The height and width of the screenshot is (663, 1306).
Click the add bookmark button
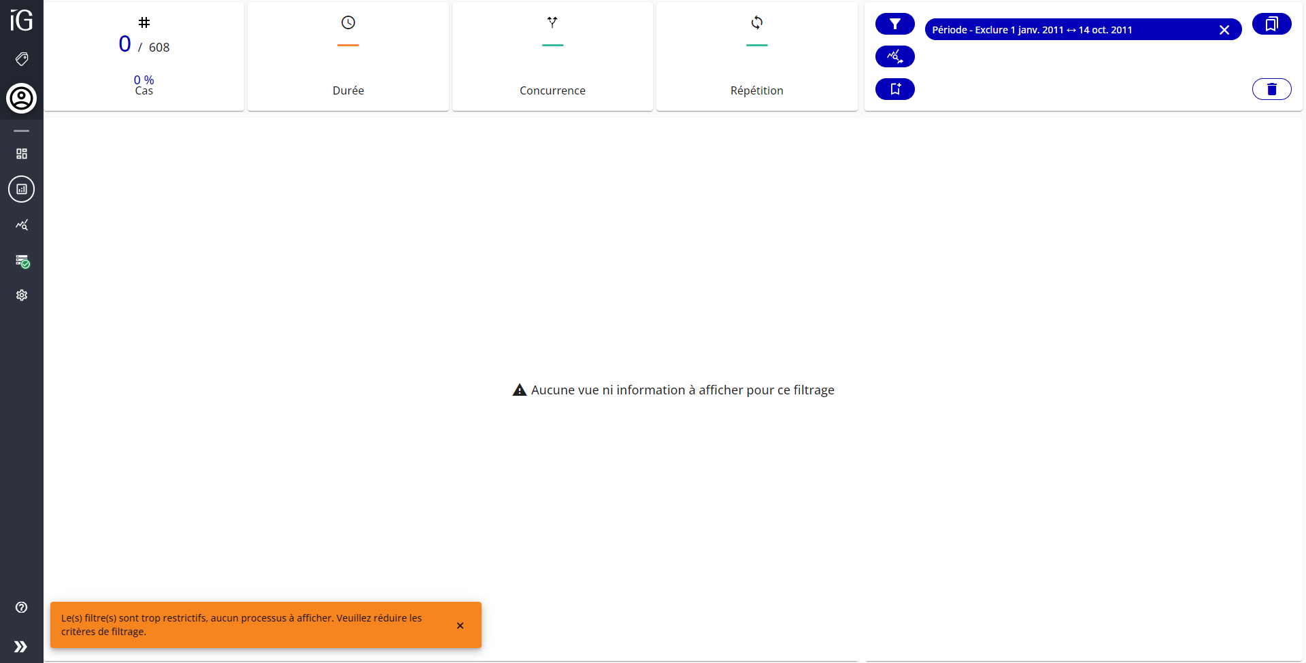[x=894, y=89]
